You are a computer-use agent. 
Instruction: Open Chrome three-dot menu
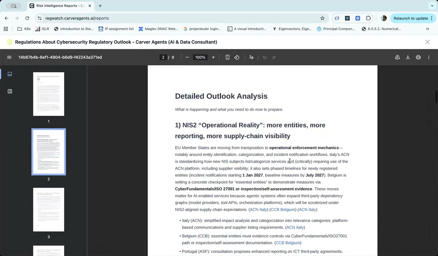(x=432, y=18)
